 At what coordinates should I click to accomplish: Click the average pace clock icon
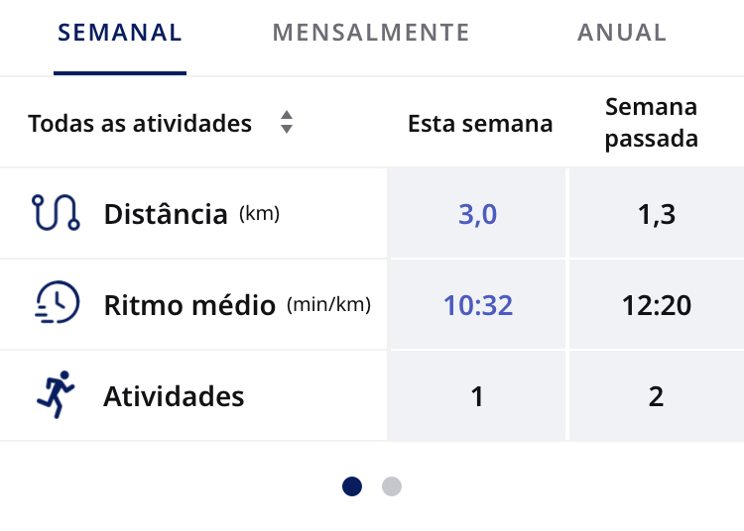57,303
